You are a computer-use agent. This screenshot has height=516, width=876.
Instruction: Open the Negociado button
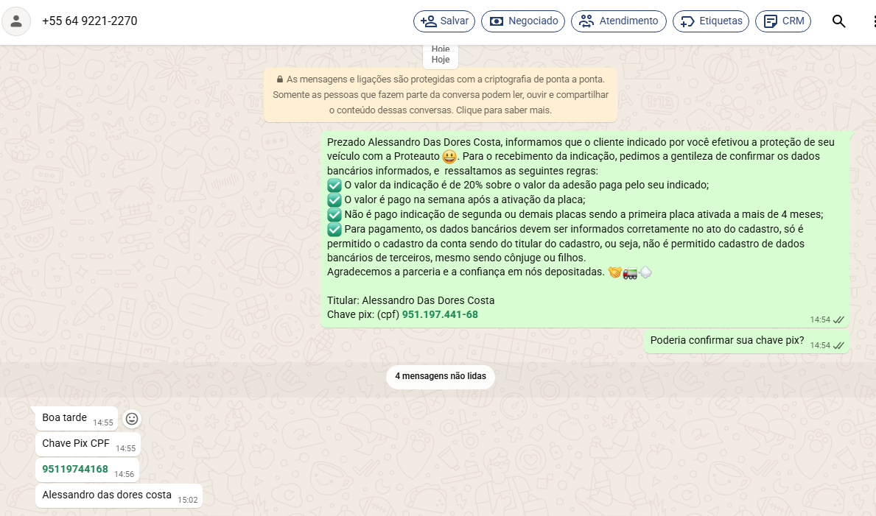pos(523,21)
